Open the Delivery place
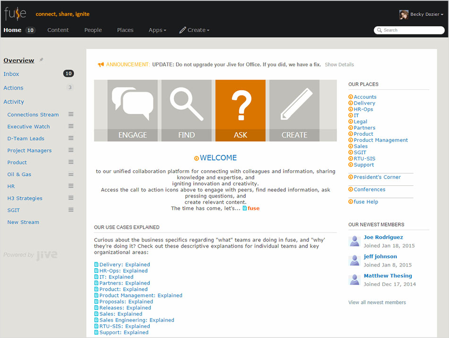Viewport: 449px width, 338px height. pyautogui.click(x=364, y=103)
